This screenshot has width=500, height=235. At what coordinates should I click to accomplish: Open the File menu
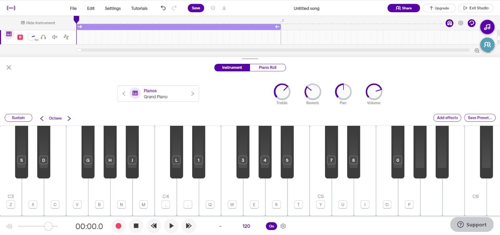pyautogui.click(x=73, y=8)
